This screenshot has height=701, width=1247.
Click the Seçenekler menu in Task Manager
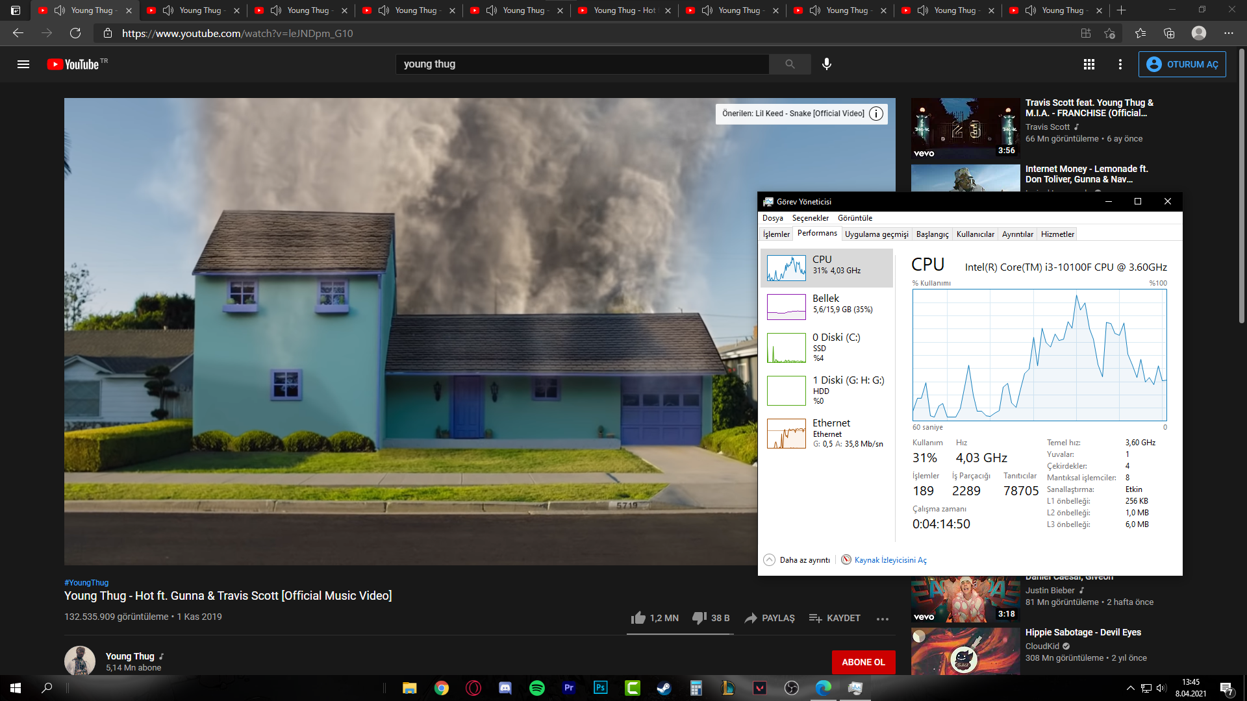(x=809, y=217)
